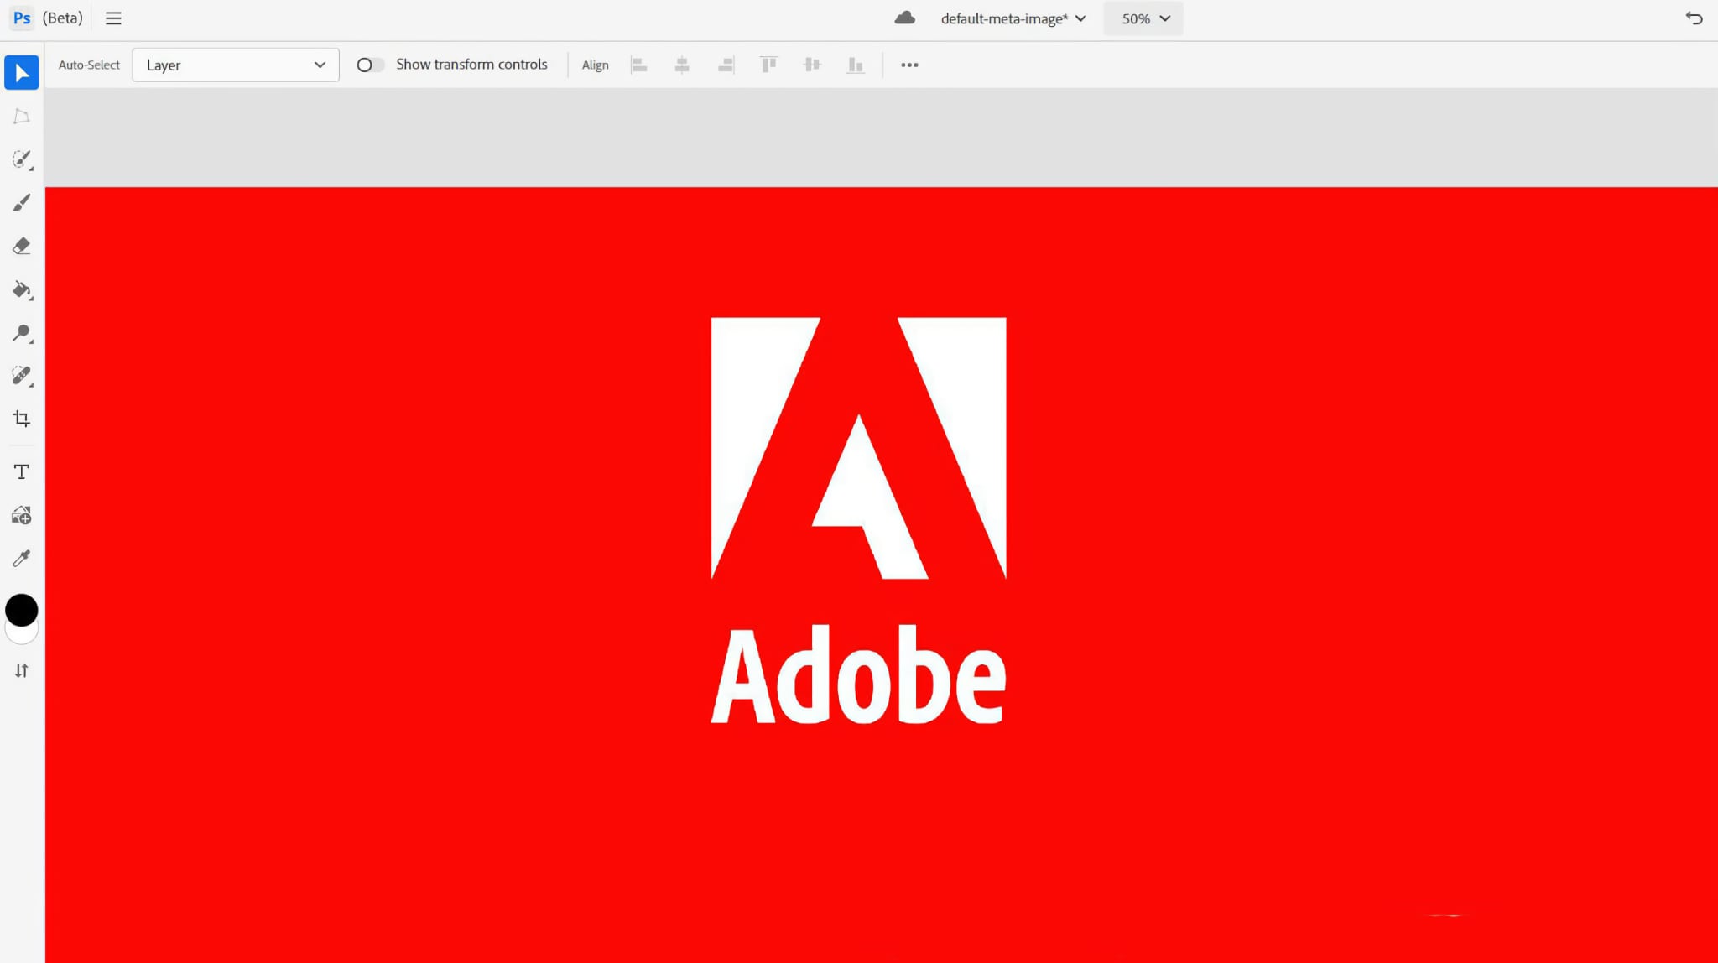Image resolution: width=1718 pixels, height=963 pixels.
Task: Align bottom edges
Action: click(x=855, y=65)
